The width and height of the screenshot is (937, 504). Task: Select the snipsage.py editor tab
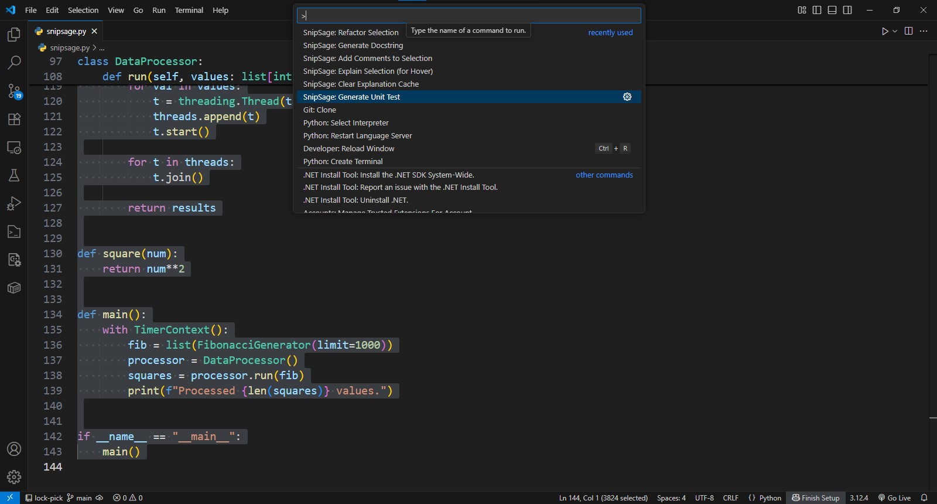point(66,31)
